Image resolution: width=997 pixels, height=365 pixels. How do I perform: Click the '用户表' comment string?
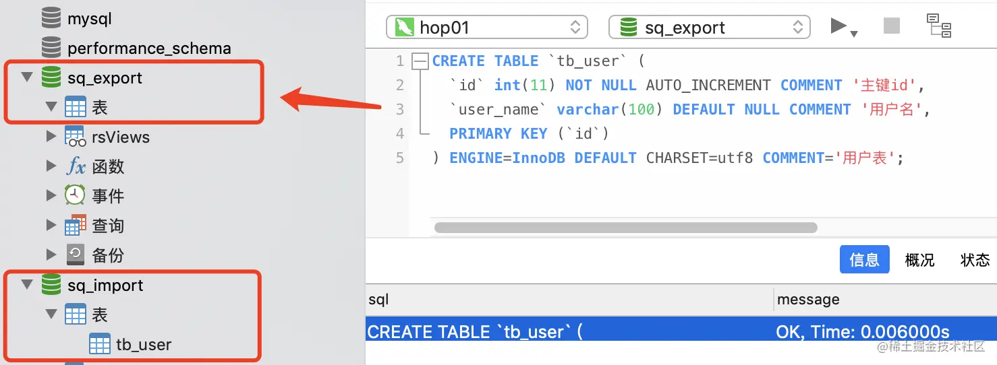click(867, 158)
